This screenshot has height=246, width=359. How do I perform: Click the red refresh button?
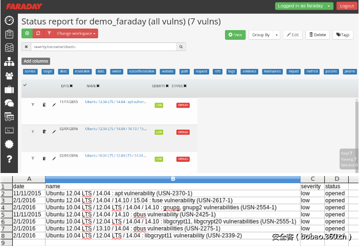pyautogui.click(x=38, y=33)
